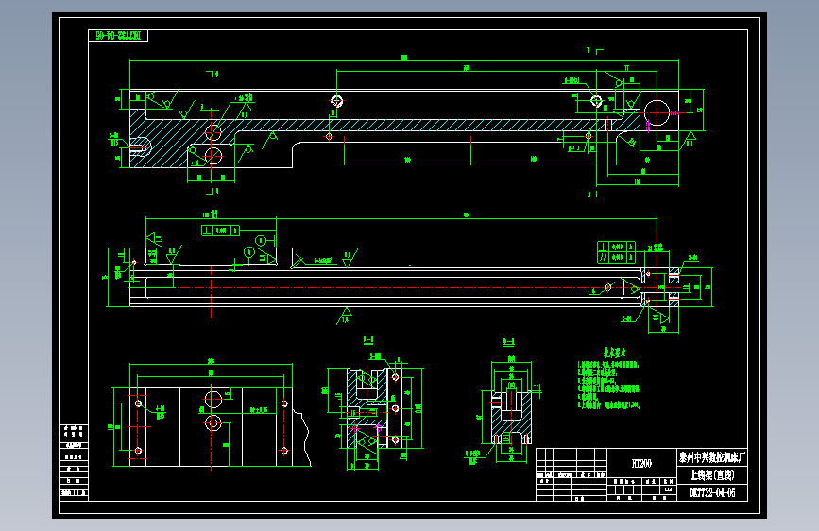This screenshot has width=819, height=531.
Task: Select the rotated drawing number box in top-left corner
Action: coord(118,36)
